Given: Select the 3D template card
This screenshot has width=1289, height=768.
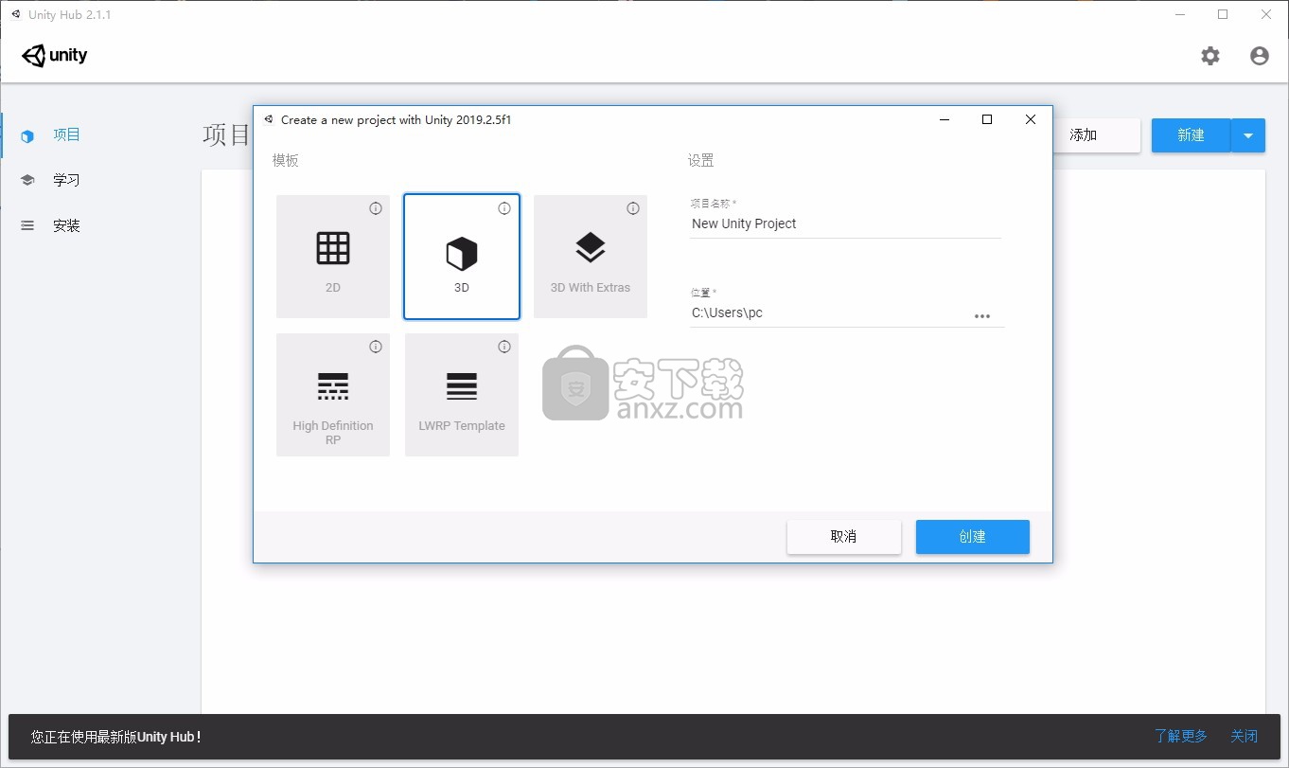Looking at the screenshot, I should coord(462,257).
